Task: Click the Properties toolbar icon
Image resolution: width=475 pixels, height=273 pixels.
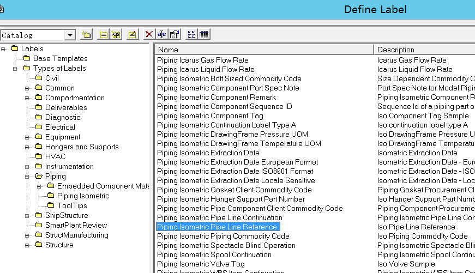Action: tap(174, 34)
